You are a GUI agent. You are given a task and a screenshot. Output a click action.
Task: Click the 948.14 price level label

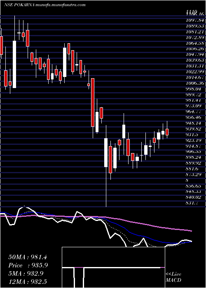tap(194, 123)
